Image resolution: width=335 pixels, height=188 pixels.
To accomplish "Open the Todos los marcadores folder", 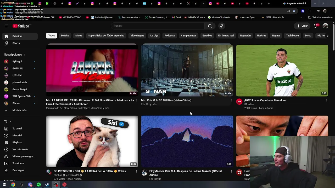I will click(320, 17).
